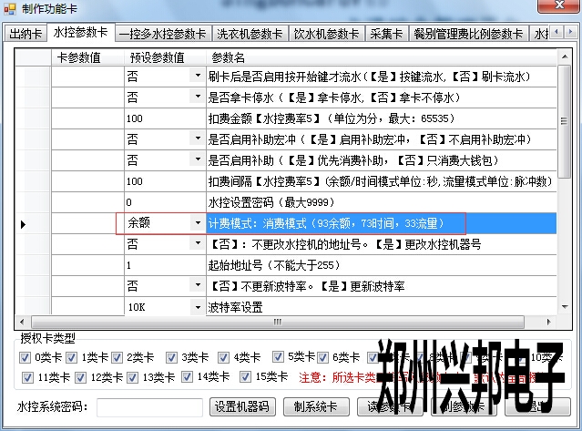Expand the 是否启用补助宏冲 preset dropdown
Screen dimensions: 582x431
197,139
